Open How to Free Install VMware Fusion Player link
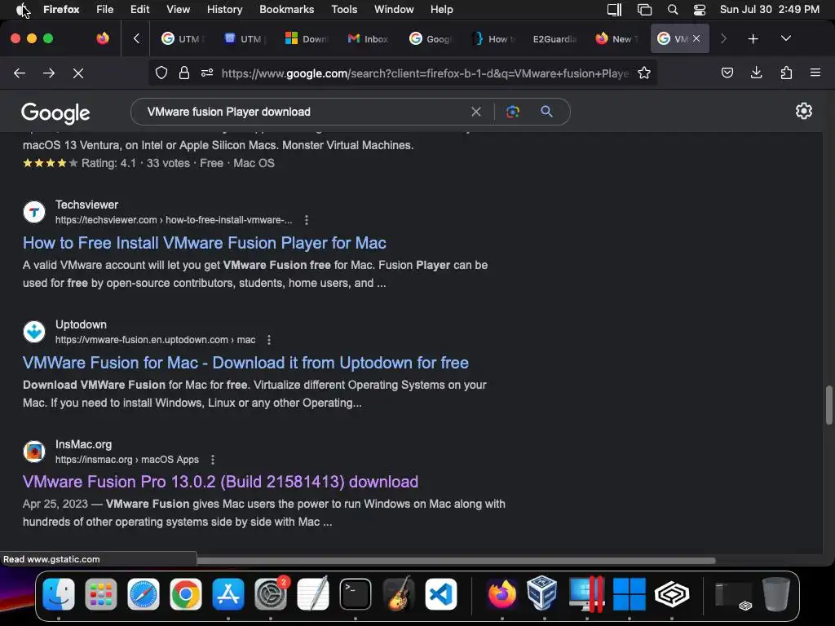The image size is (835, 626). click(x=205, y=243)
